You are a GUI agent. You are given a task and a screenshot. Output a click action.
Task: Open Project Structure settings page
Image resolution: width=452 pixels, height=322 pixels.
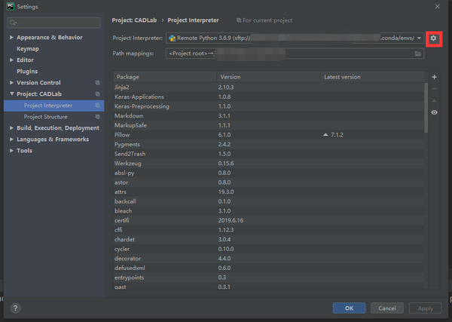[x=45, y=117]
